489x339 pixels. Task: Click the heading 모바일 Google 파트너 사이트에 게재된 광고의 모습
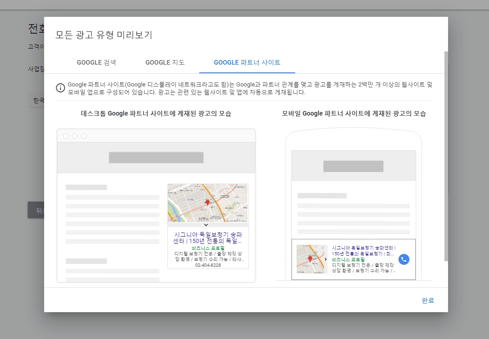tap(353, 113)
